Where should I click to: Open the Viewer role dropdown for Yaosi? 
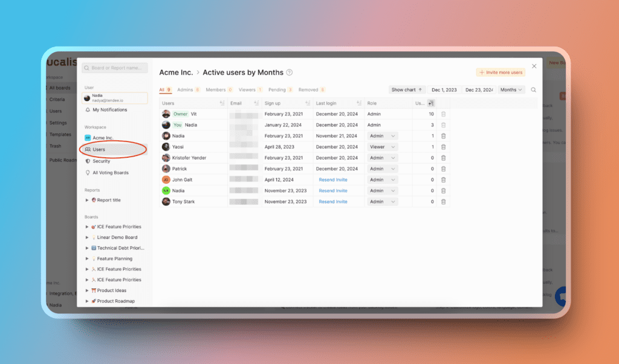click(383, 147)
